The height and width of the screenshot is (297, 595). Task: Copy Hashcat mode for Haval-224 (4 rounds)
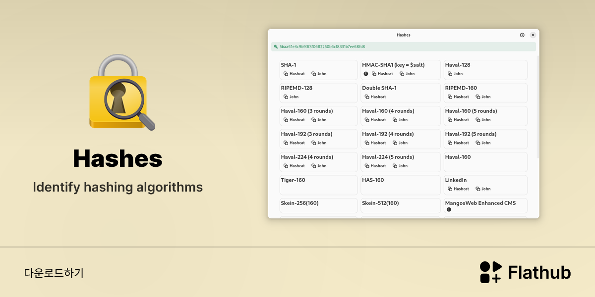click(294, 166)
